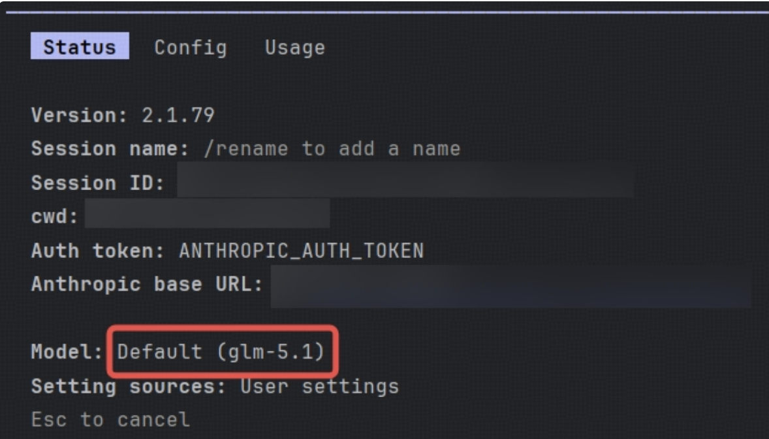Click the Version label
The height and width of the screenshot is (439, 769).
[80, 116]
